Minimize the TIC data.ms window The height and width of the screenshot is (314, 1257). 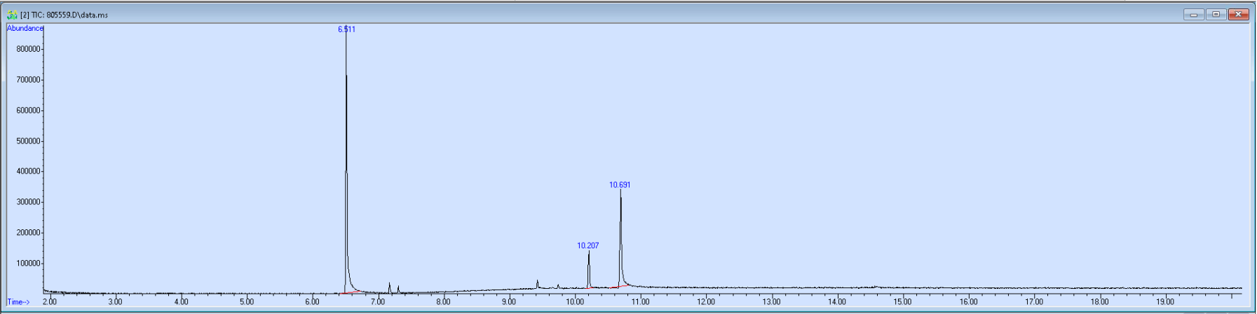(1193, 14)
